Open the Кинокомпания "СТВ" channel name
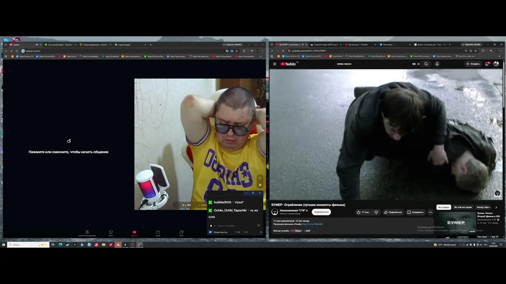This screenshot has height=284, width=506. point(293,211)
